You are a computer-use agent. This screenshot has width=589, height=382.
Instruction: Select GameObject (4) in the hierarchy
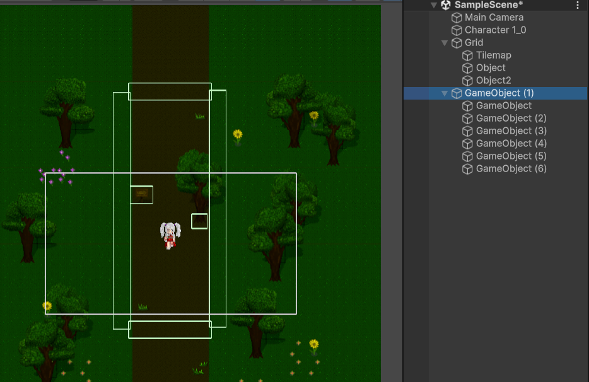click(x=511, y=144)
